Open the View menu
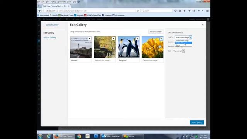Viewport: 247px width, 139px height. 47,2
